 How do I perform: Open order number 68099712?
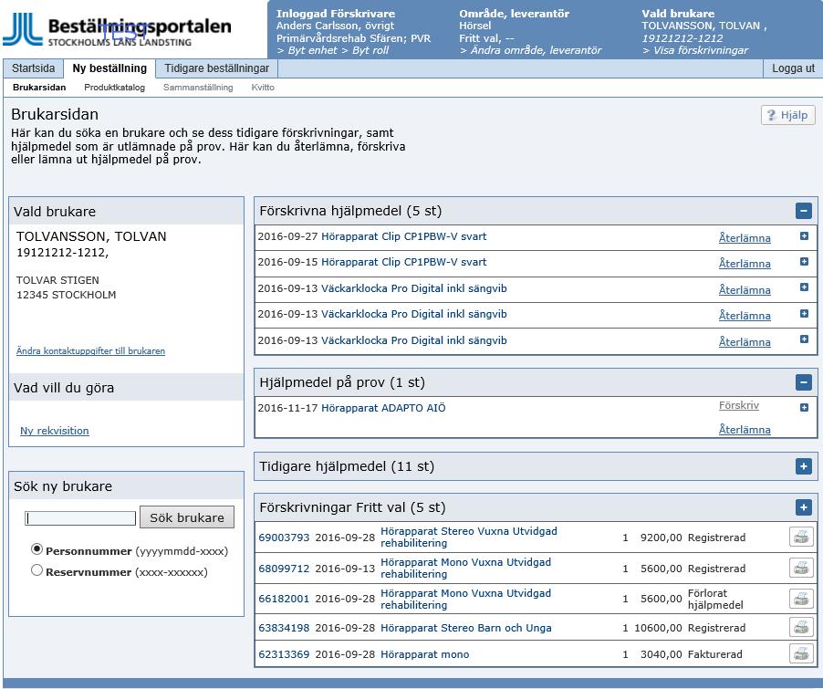[284, 569]
